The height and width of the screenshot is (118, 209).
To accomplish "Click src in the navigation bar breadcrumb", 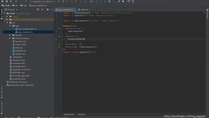I will coord(15,6).
